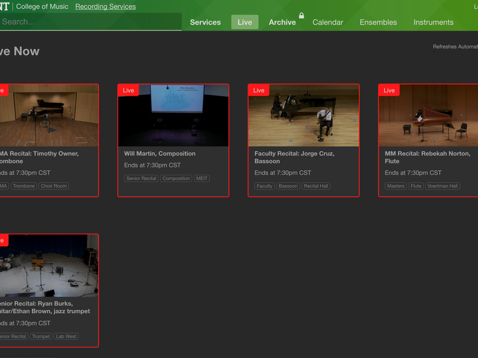Click the Live badge on Rebekah Norton card
Screen dimensions: 478x358
(389, 90)
